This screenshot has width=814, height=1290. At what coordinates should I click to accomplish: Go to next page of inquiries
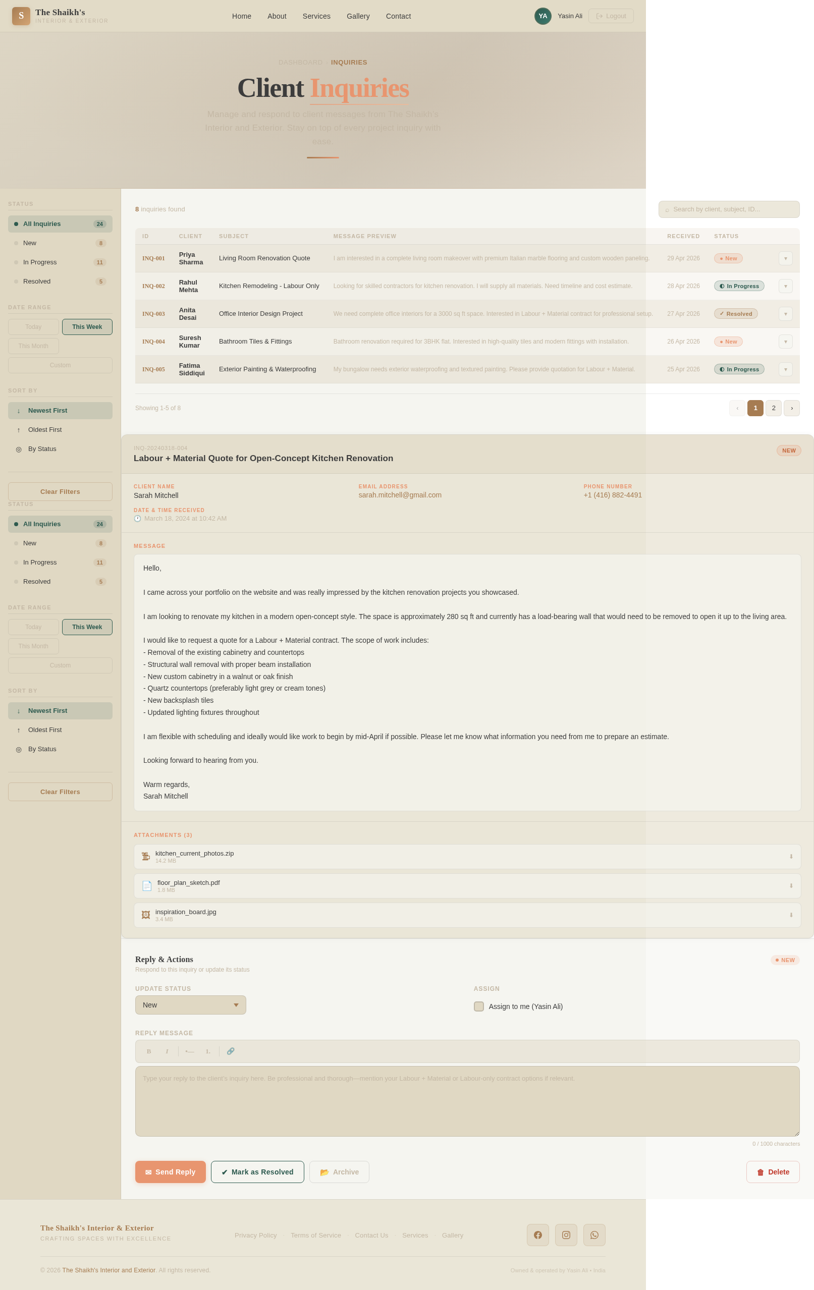791,408
